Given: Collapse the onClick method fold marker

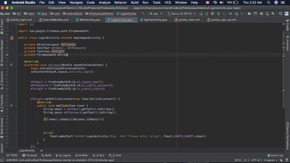Looking at the screenshot, I should [x=16, y=105].
